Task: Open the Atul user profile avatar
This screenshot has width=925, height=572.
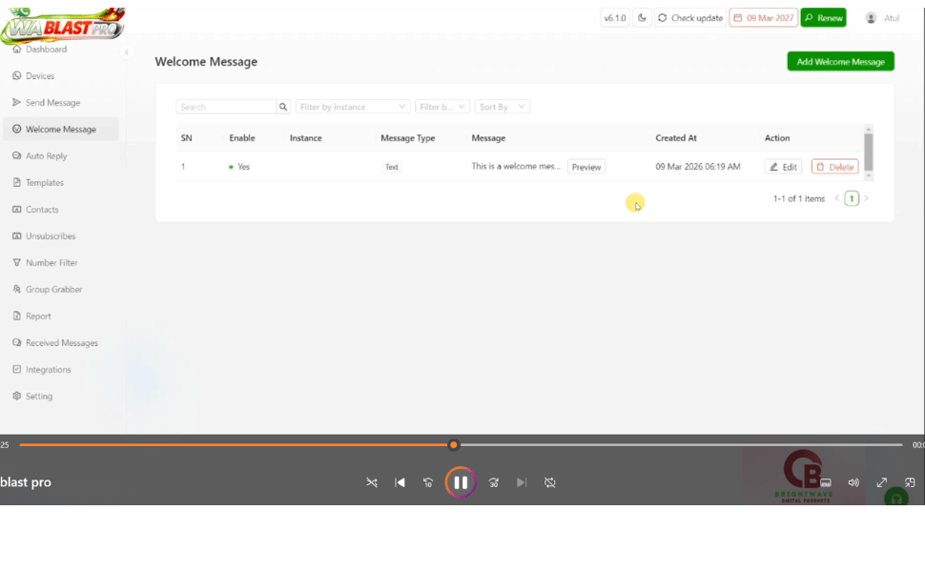Action: [871, 18]
